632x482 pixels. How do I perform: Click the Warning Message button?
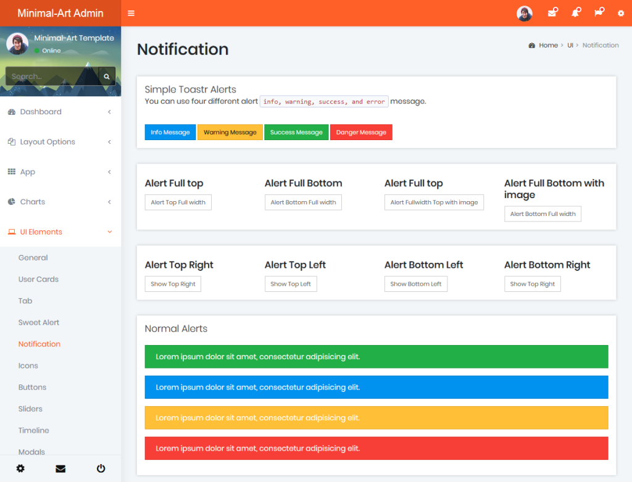[230, 132]
